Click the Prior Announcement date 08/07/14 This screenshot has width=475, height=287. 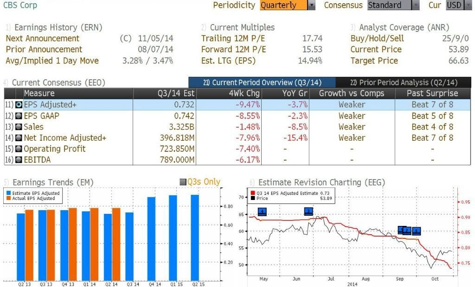point(155,49)
